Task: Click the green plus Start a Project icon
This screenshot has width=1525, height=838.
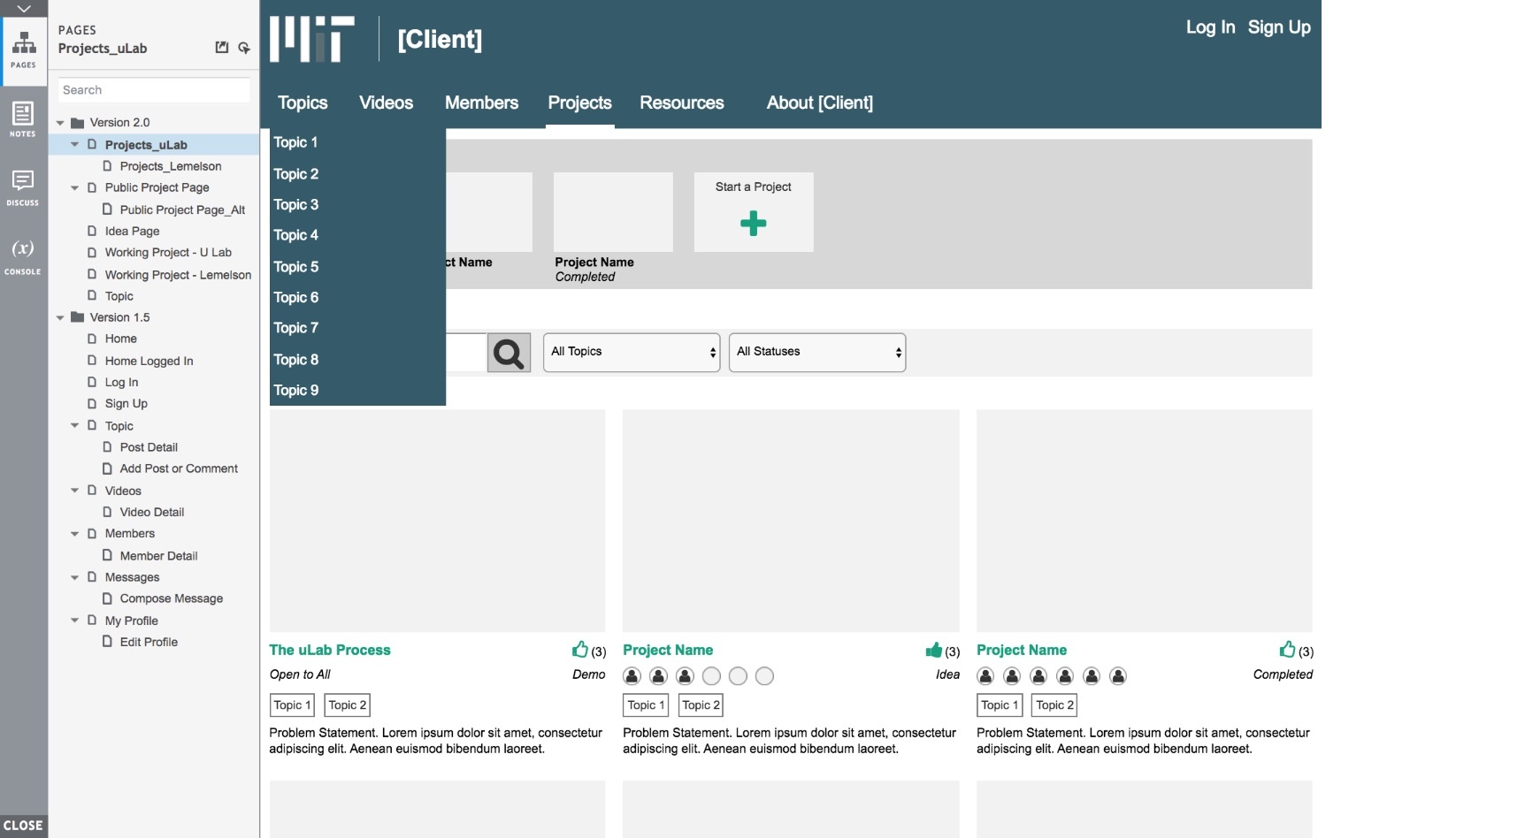Action: click(753, 224)
